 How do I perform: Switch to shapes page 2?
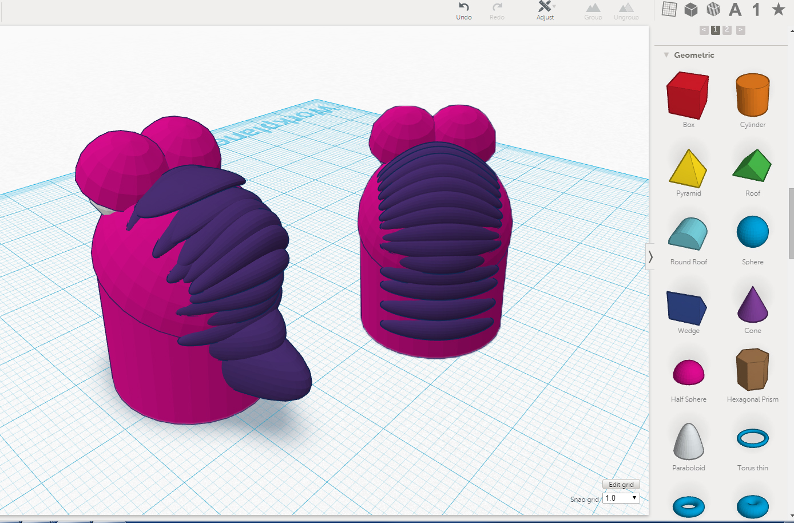tap(727, 30)
